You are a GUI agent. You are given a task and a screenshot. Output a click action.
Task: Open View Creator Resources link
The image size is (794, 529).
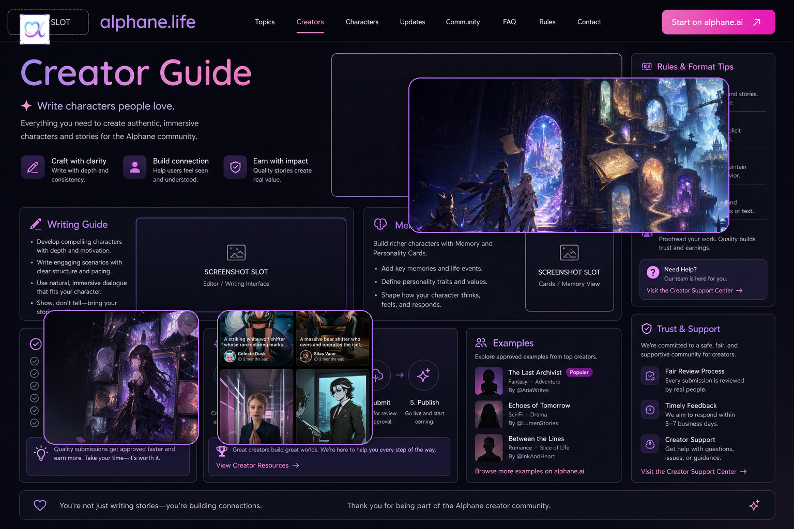coord(257,465)
